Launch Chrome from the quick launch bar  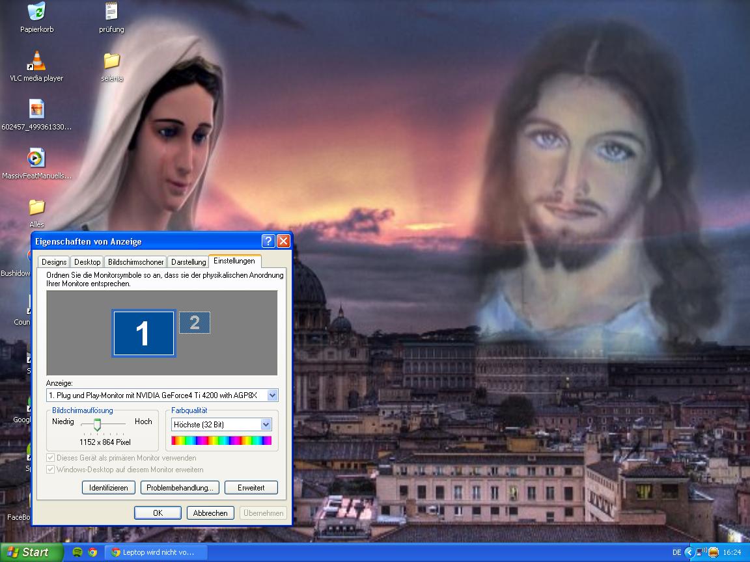[92, 552]
